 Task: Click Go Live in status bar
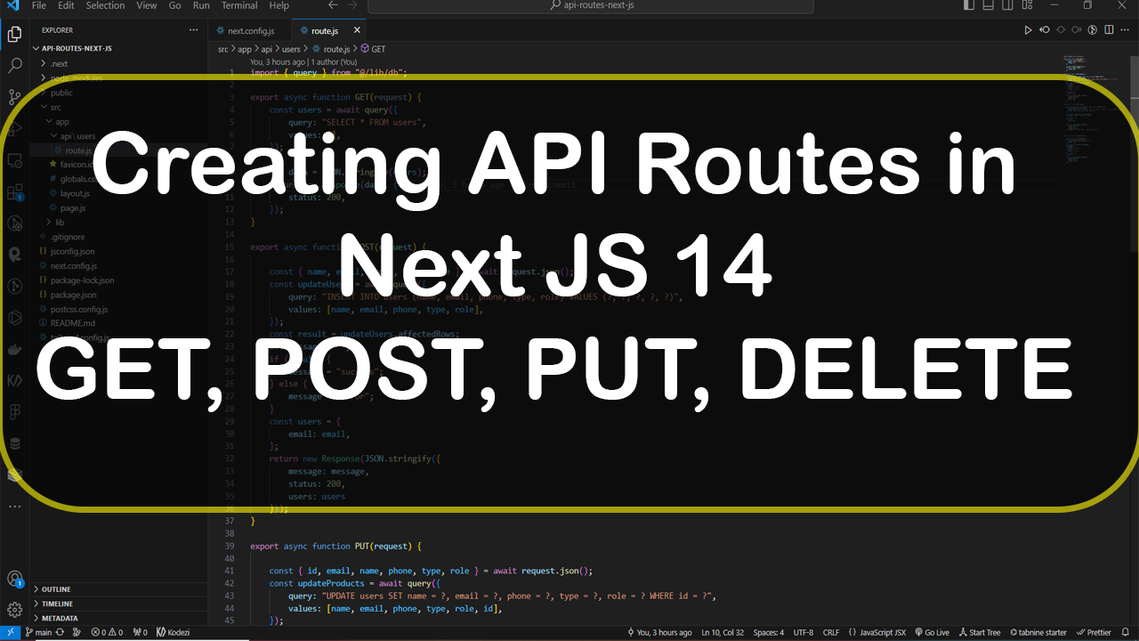tap(931, 632)
